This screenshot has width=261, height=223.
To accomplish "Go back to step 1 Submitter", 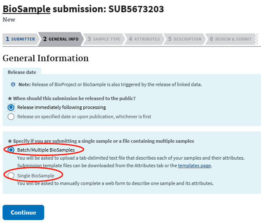I will (x=20, y=39).
